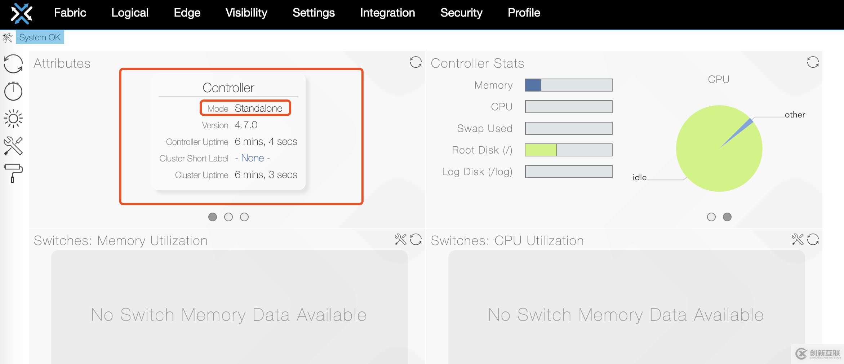844x364 pixels.
Task: Open the Fabric menu
Action: click(x=70, y=13)
